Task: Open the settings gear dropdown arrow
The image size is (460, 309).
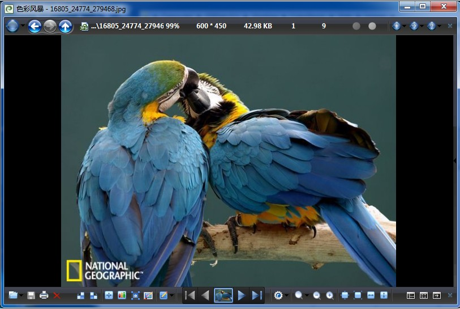Action: (x=287, y=295)
